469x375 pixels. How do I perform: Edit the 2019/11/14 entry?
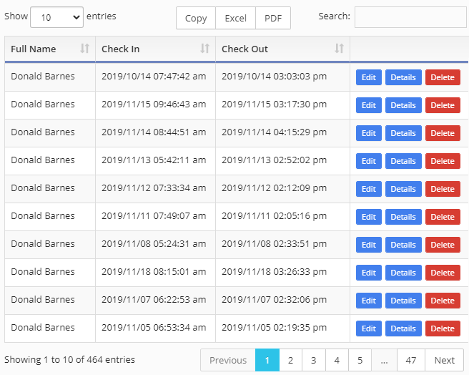tap(368, 133)
